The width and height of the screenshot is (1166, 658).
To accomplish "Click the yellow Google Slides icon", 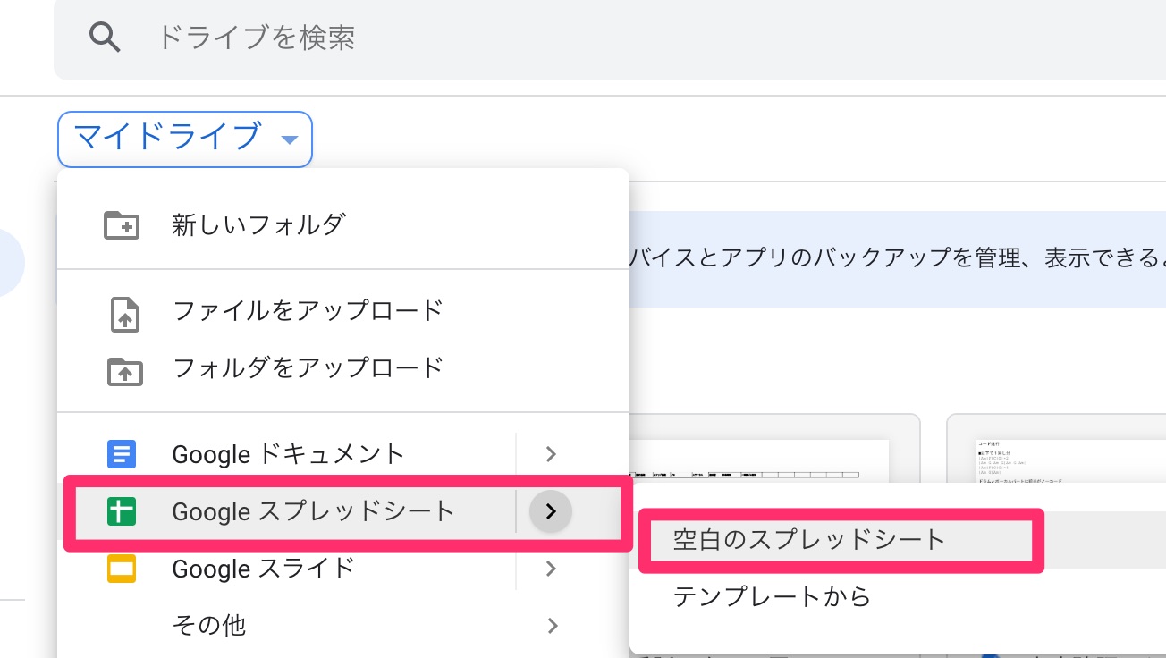I will pos(122,569).
